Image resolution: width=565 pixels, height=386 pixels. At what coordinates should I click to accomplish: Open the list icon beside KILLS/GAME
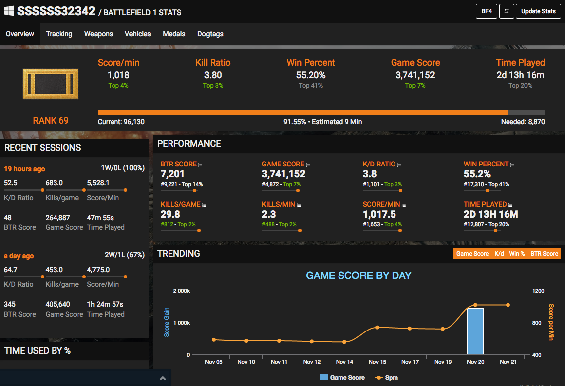204,205
